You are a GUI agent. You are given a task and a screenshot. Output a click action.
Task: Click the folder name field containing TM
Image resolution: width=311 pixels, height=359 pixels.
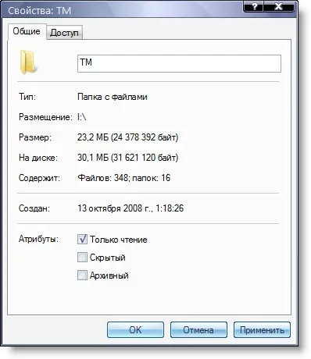179,63
